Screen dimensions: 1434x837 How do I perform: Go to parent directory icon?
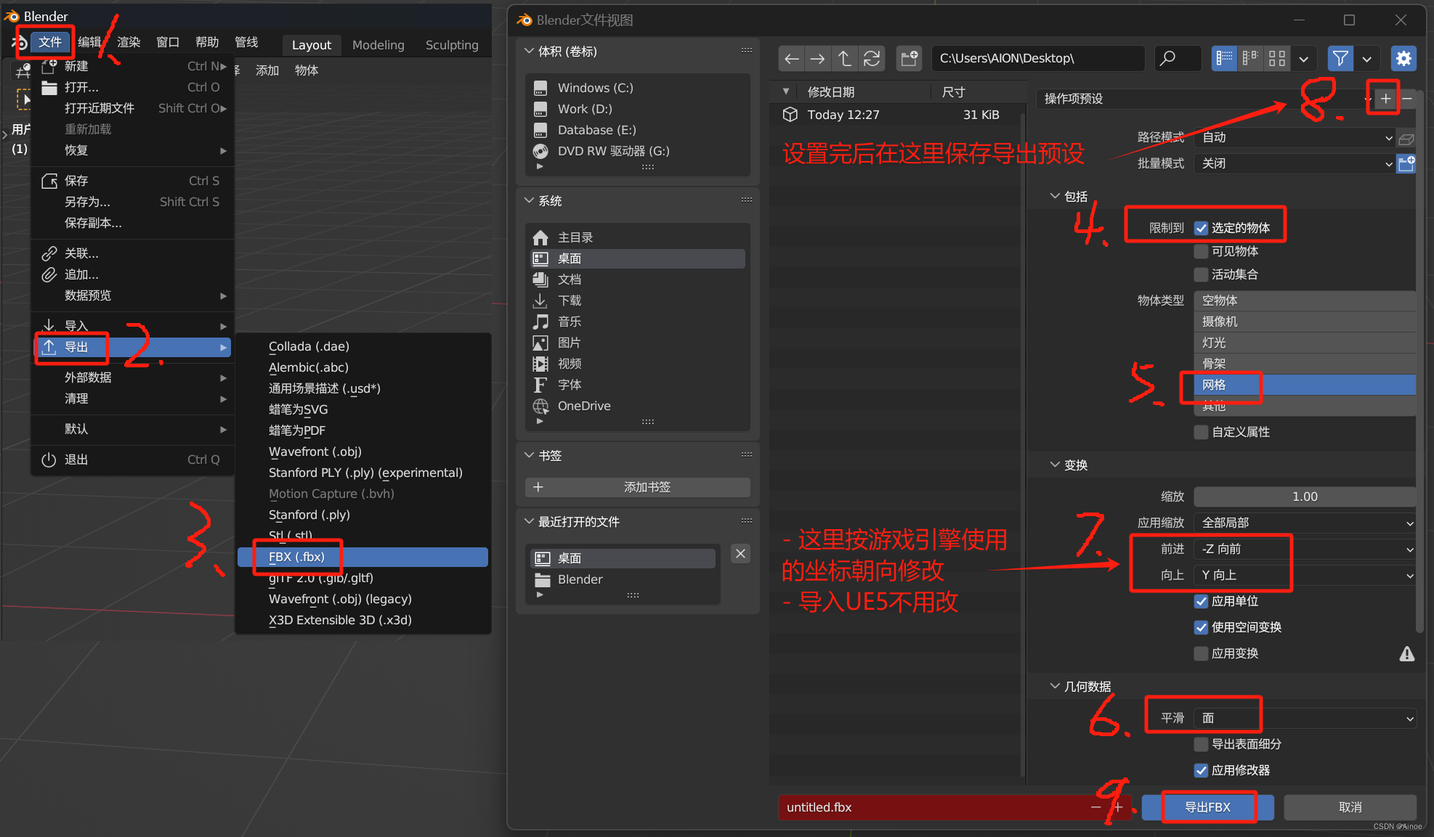click(844, 59)
